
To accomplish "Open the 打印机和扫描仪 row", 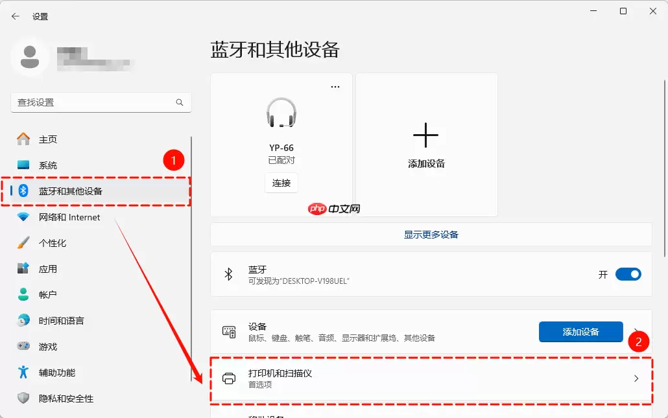I will click(x=431, y=378).
